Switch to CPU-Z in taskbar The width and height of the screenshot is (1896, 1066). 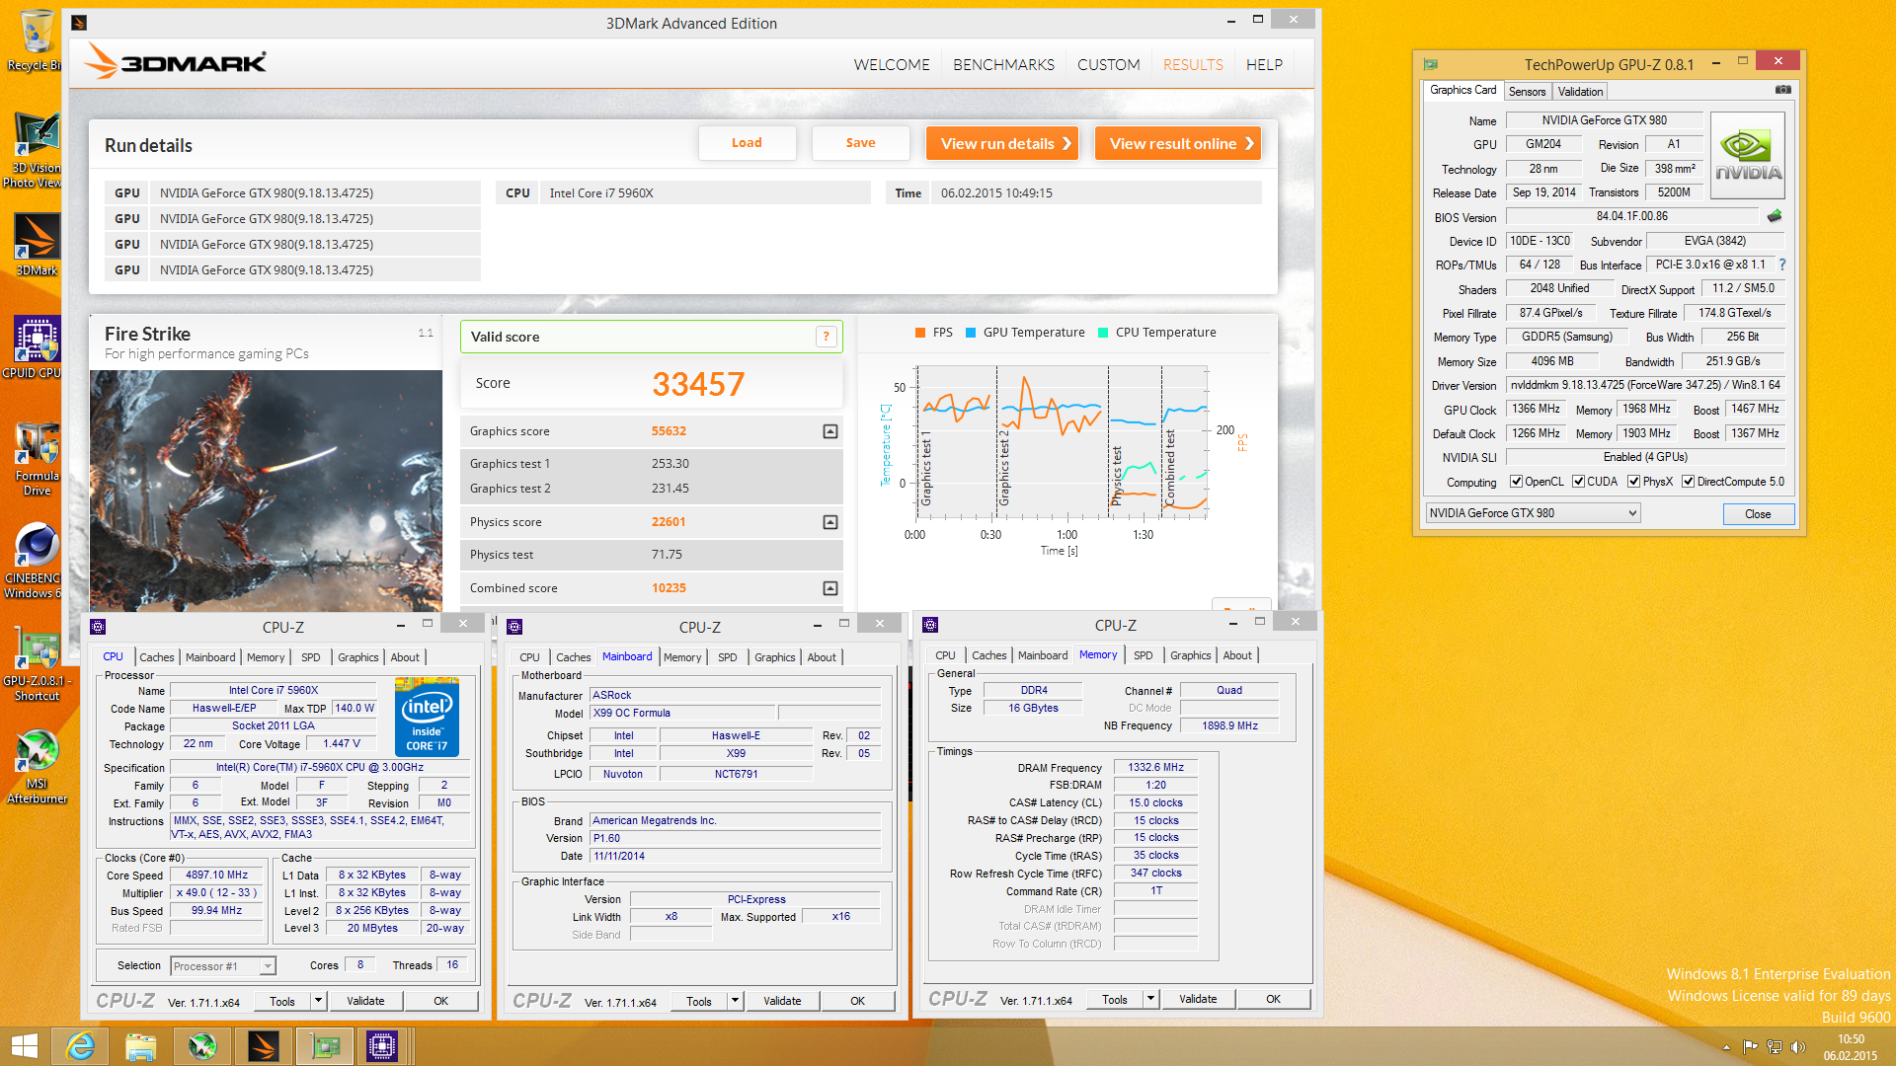(381, 1046)
